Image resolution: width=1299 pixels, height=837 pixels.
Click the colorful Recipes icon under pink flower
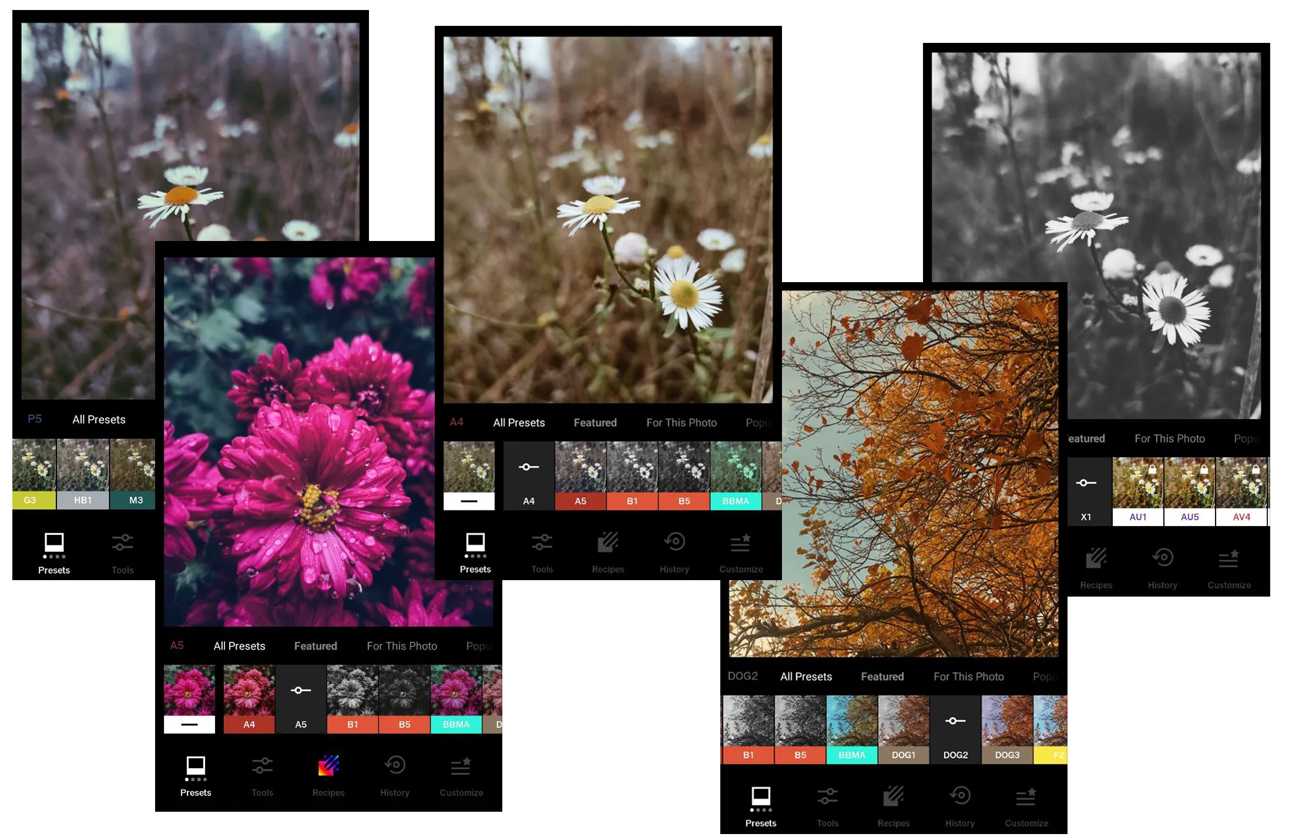click(x=328, y=766)
